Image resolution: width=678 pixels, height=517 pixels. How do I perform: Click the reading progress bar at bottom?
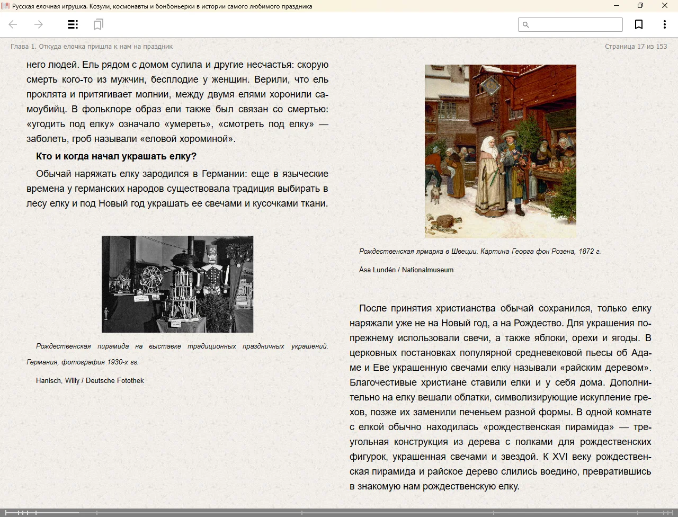tap(339, 512)
